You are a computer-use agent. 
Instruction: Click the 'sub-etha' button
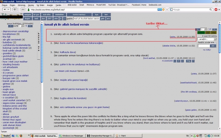(x=47, y=15)
